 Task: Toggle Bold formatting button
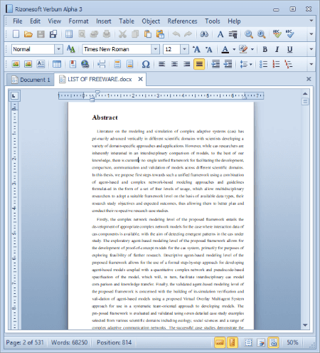[x=265, y=49]
